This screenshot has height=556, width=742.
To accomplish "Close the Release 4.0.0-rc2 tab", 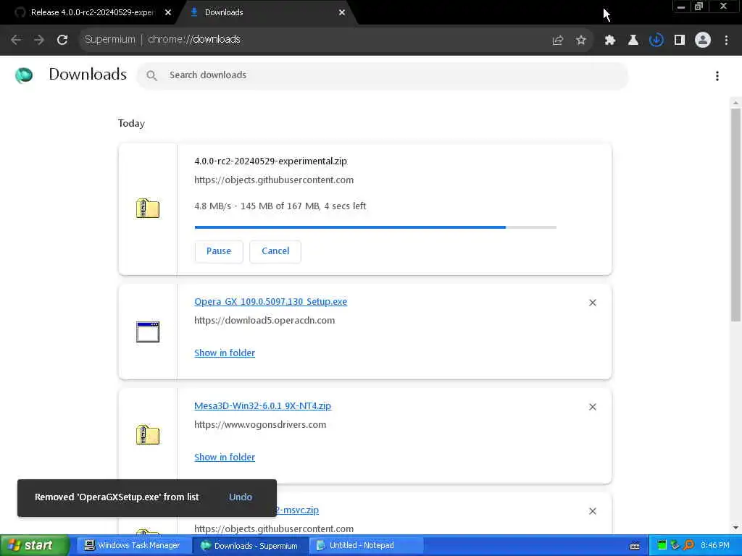I will 168,13.
